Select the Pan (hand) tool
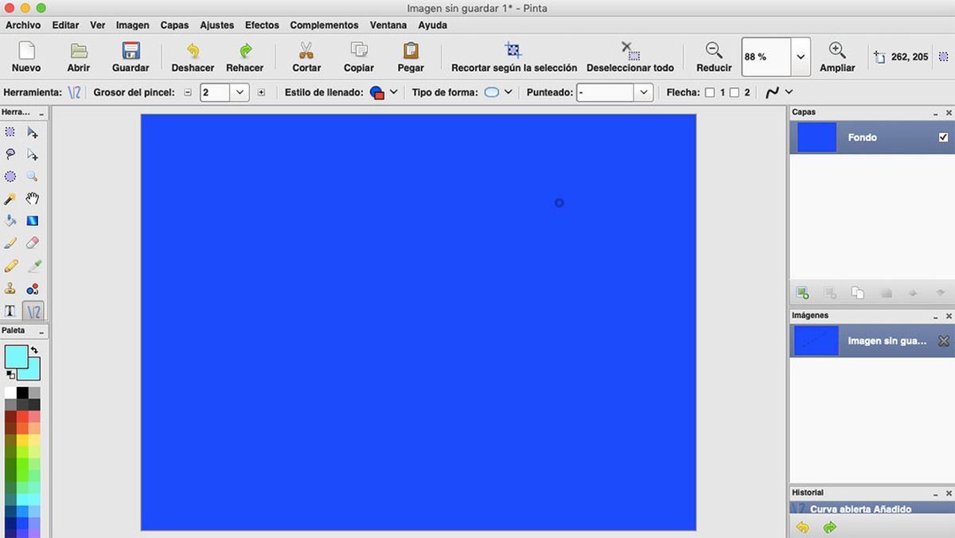The width and height of the screenshot is (955, 538). click(32, 199)
